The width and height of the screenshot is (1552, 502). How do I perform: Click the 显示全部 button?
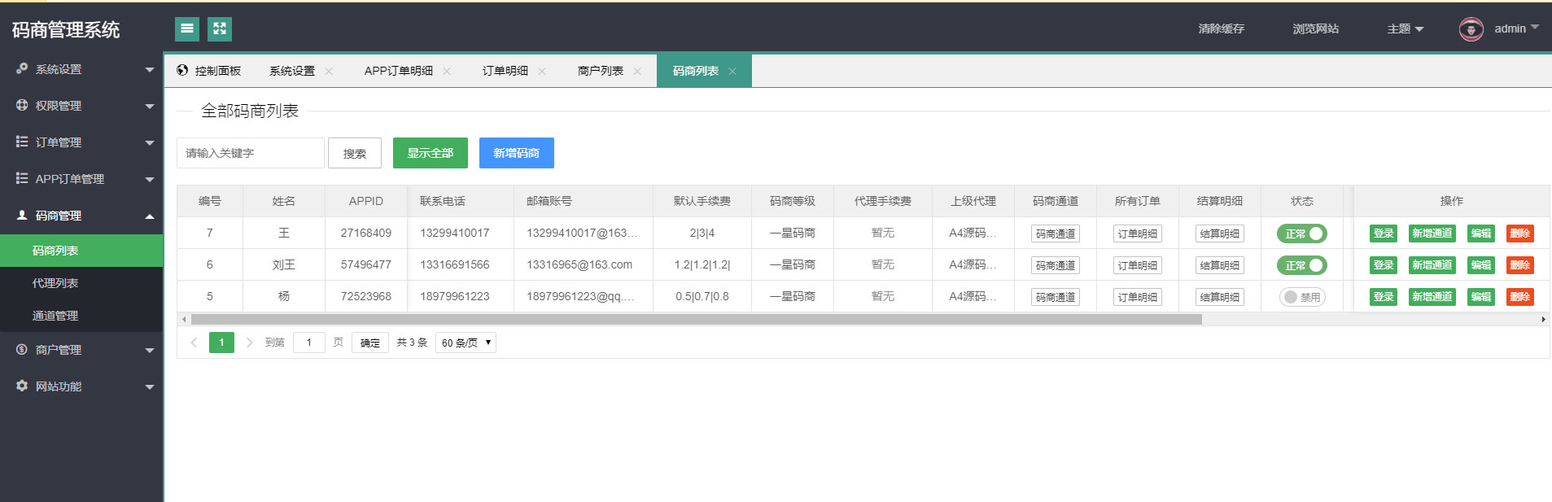click(431, 153)
